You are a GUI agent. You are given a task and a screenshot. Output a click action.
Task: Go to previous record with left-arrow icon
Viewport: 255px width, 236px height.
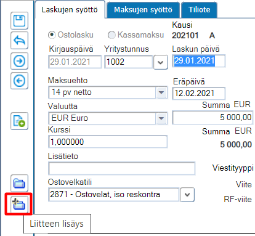[19, 81]
